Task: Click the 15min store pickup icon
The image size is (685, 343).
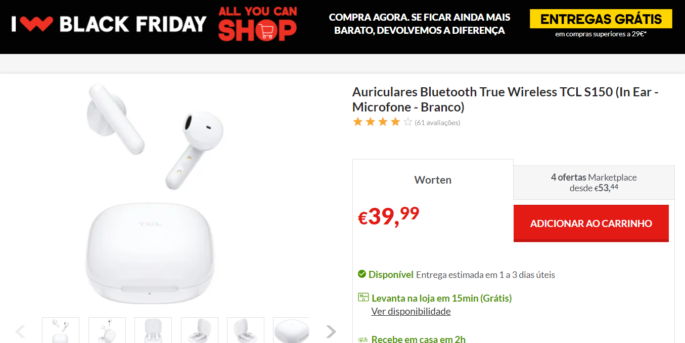Action: (x=363, y=297)
